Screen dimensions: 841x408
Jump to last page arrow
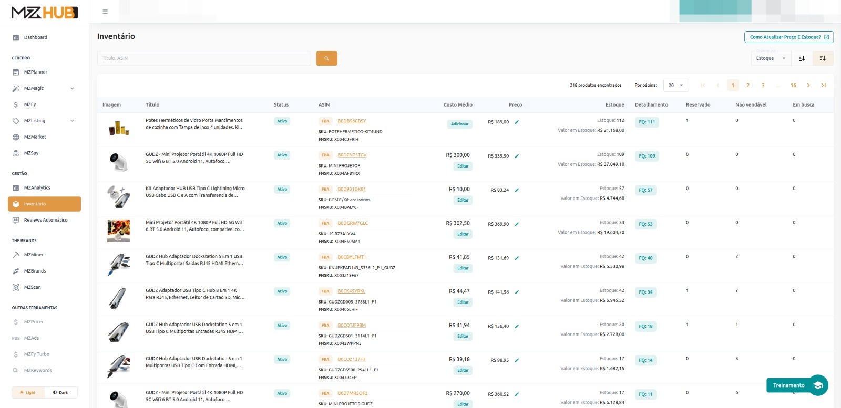tap(823, 85)
